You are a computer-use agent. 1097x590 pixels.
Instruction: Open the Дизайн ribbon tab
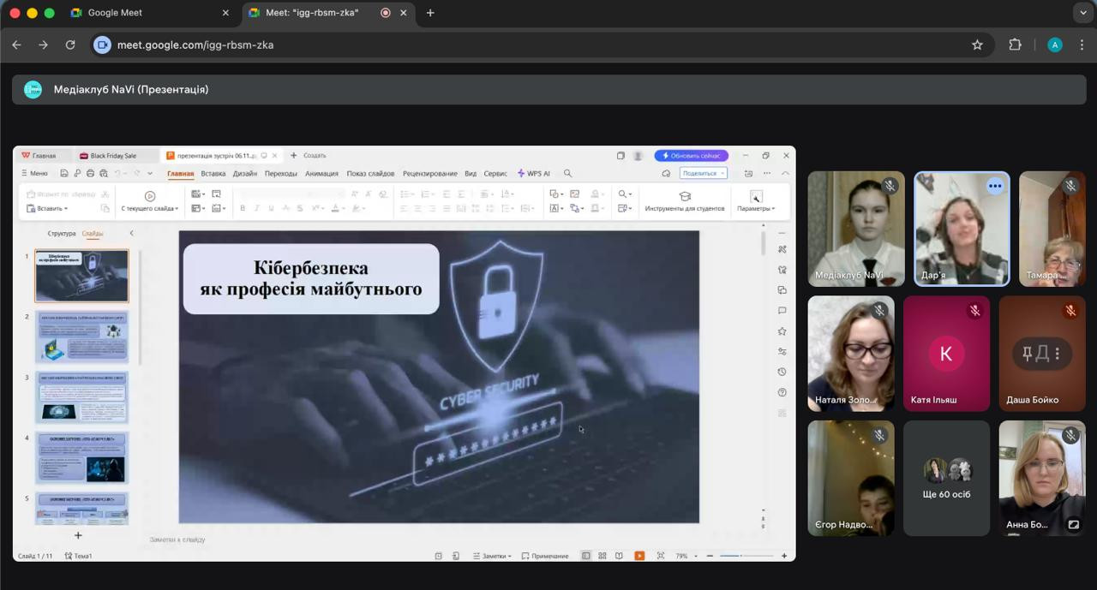(x=245, y=173)
